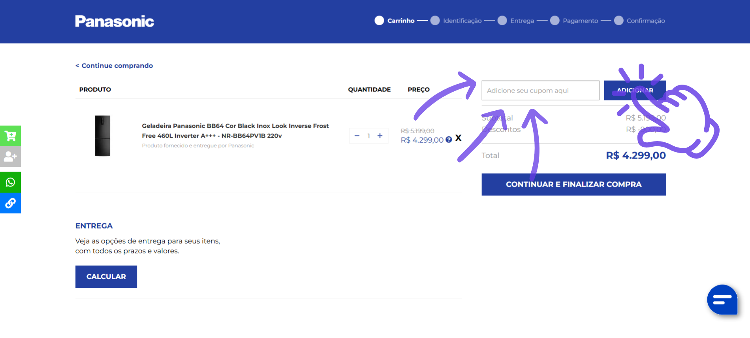Click CONTINUAR E FINALIZAR COMPRA button

pyautogui.click(x=574, y=185)
